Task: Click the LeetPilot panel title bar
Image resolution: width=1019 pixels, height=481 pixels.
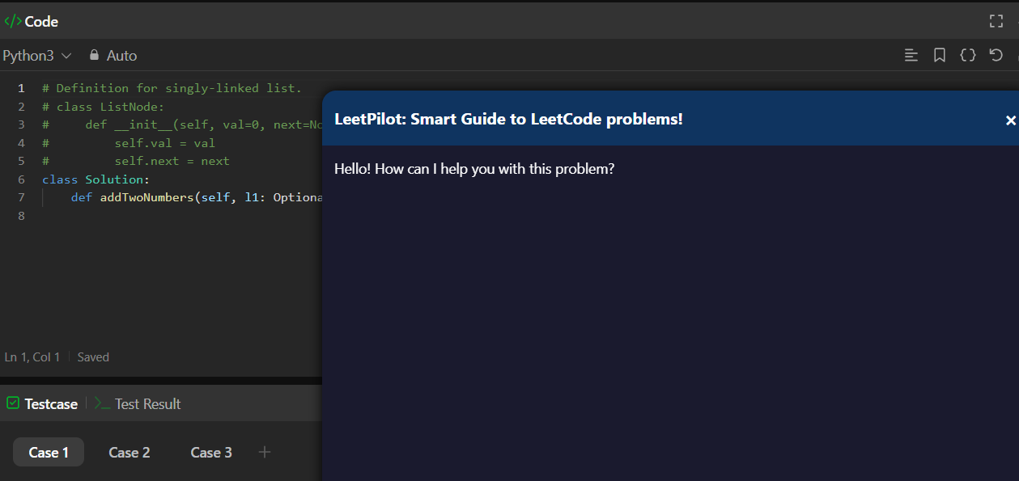Action: coord(567,119)
